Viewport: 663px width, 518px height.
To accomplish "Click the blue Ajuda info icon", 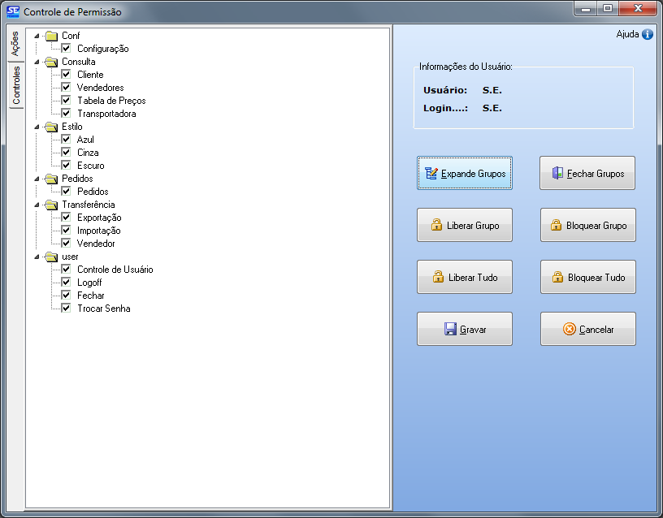I will click(648, 34).
